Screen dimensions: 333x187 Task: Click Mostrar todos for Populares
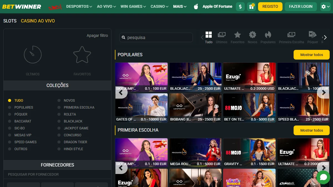[312, 55]
